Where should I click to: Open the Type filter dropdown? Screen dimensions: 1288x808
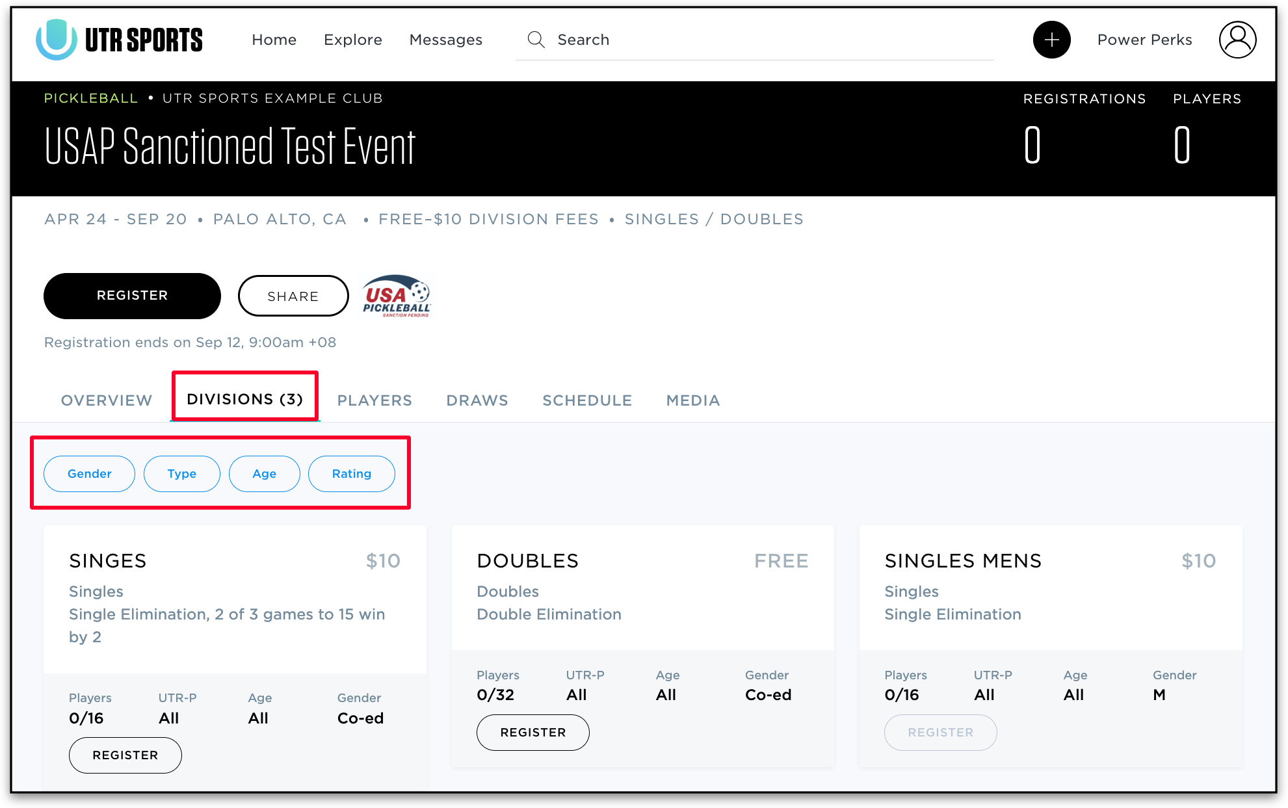pyautogui.click(x=181, y=474)
